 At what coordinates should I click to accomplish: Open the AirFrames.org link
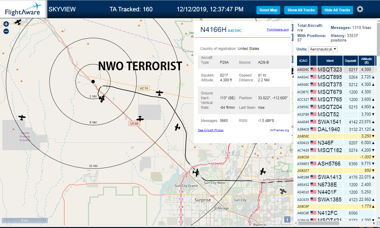click(x=279, y=130)
